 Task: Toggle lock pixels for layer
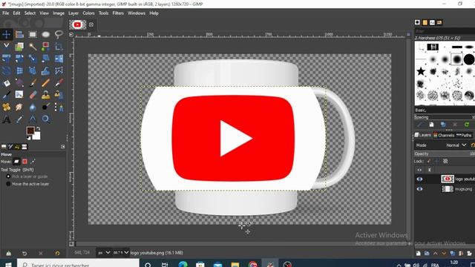point(429,162)
